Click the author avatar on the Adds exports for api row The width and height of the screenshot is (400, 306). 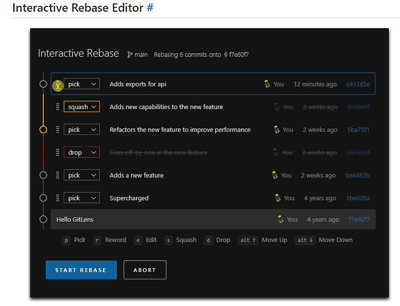267,84
